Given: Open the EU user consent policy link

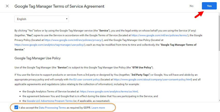Looking at the screenshot, I should point(84,80).
